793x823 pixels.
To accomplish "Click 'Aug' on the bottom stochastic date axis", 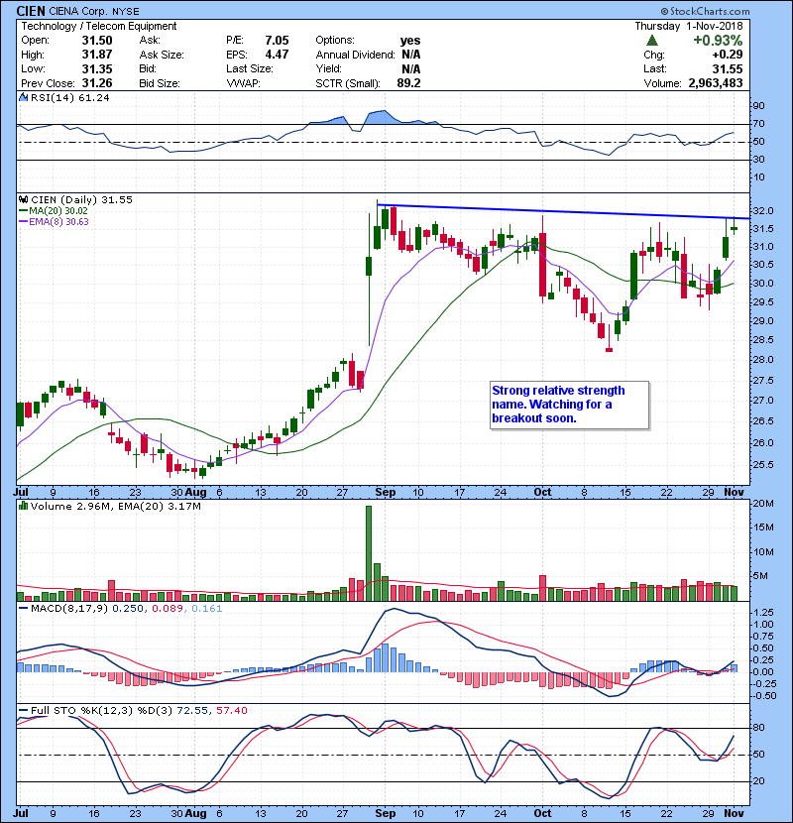I will tap(195, 813).
